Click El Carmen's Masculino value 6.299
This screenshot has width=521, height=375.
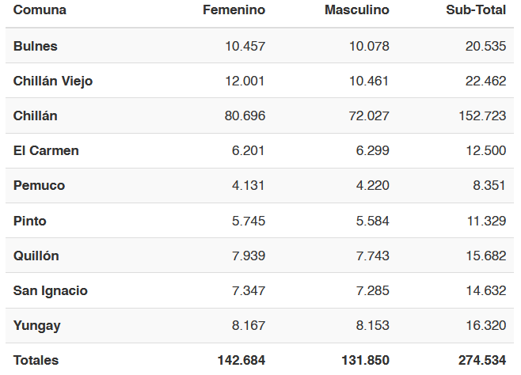(372, 150)
